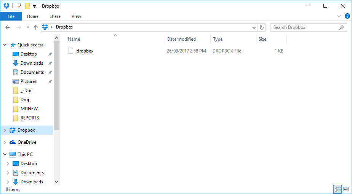352x194 pixels.
Task: Click the 1 KB size cell
Action: [x=279, y=51]
